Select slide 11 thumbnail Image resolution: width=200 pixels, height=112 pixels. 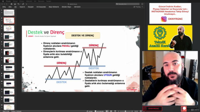click(x=9, y=92)
